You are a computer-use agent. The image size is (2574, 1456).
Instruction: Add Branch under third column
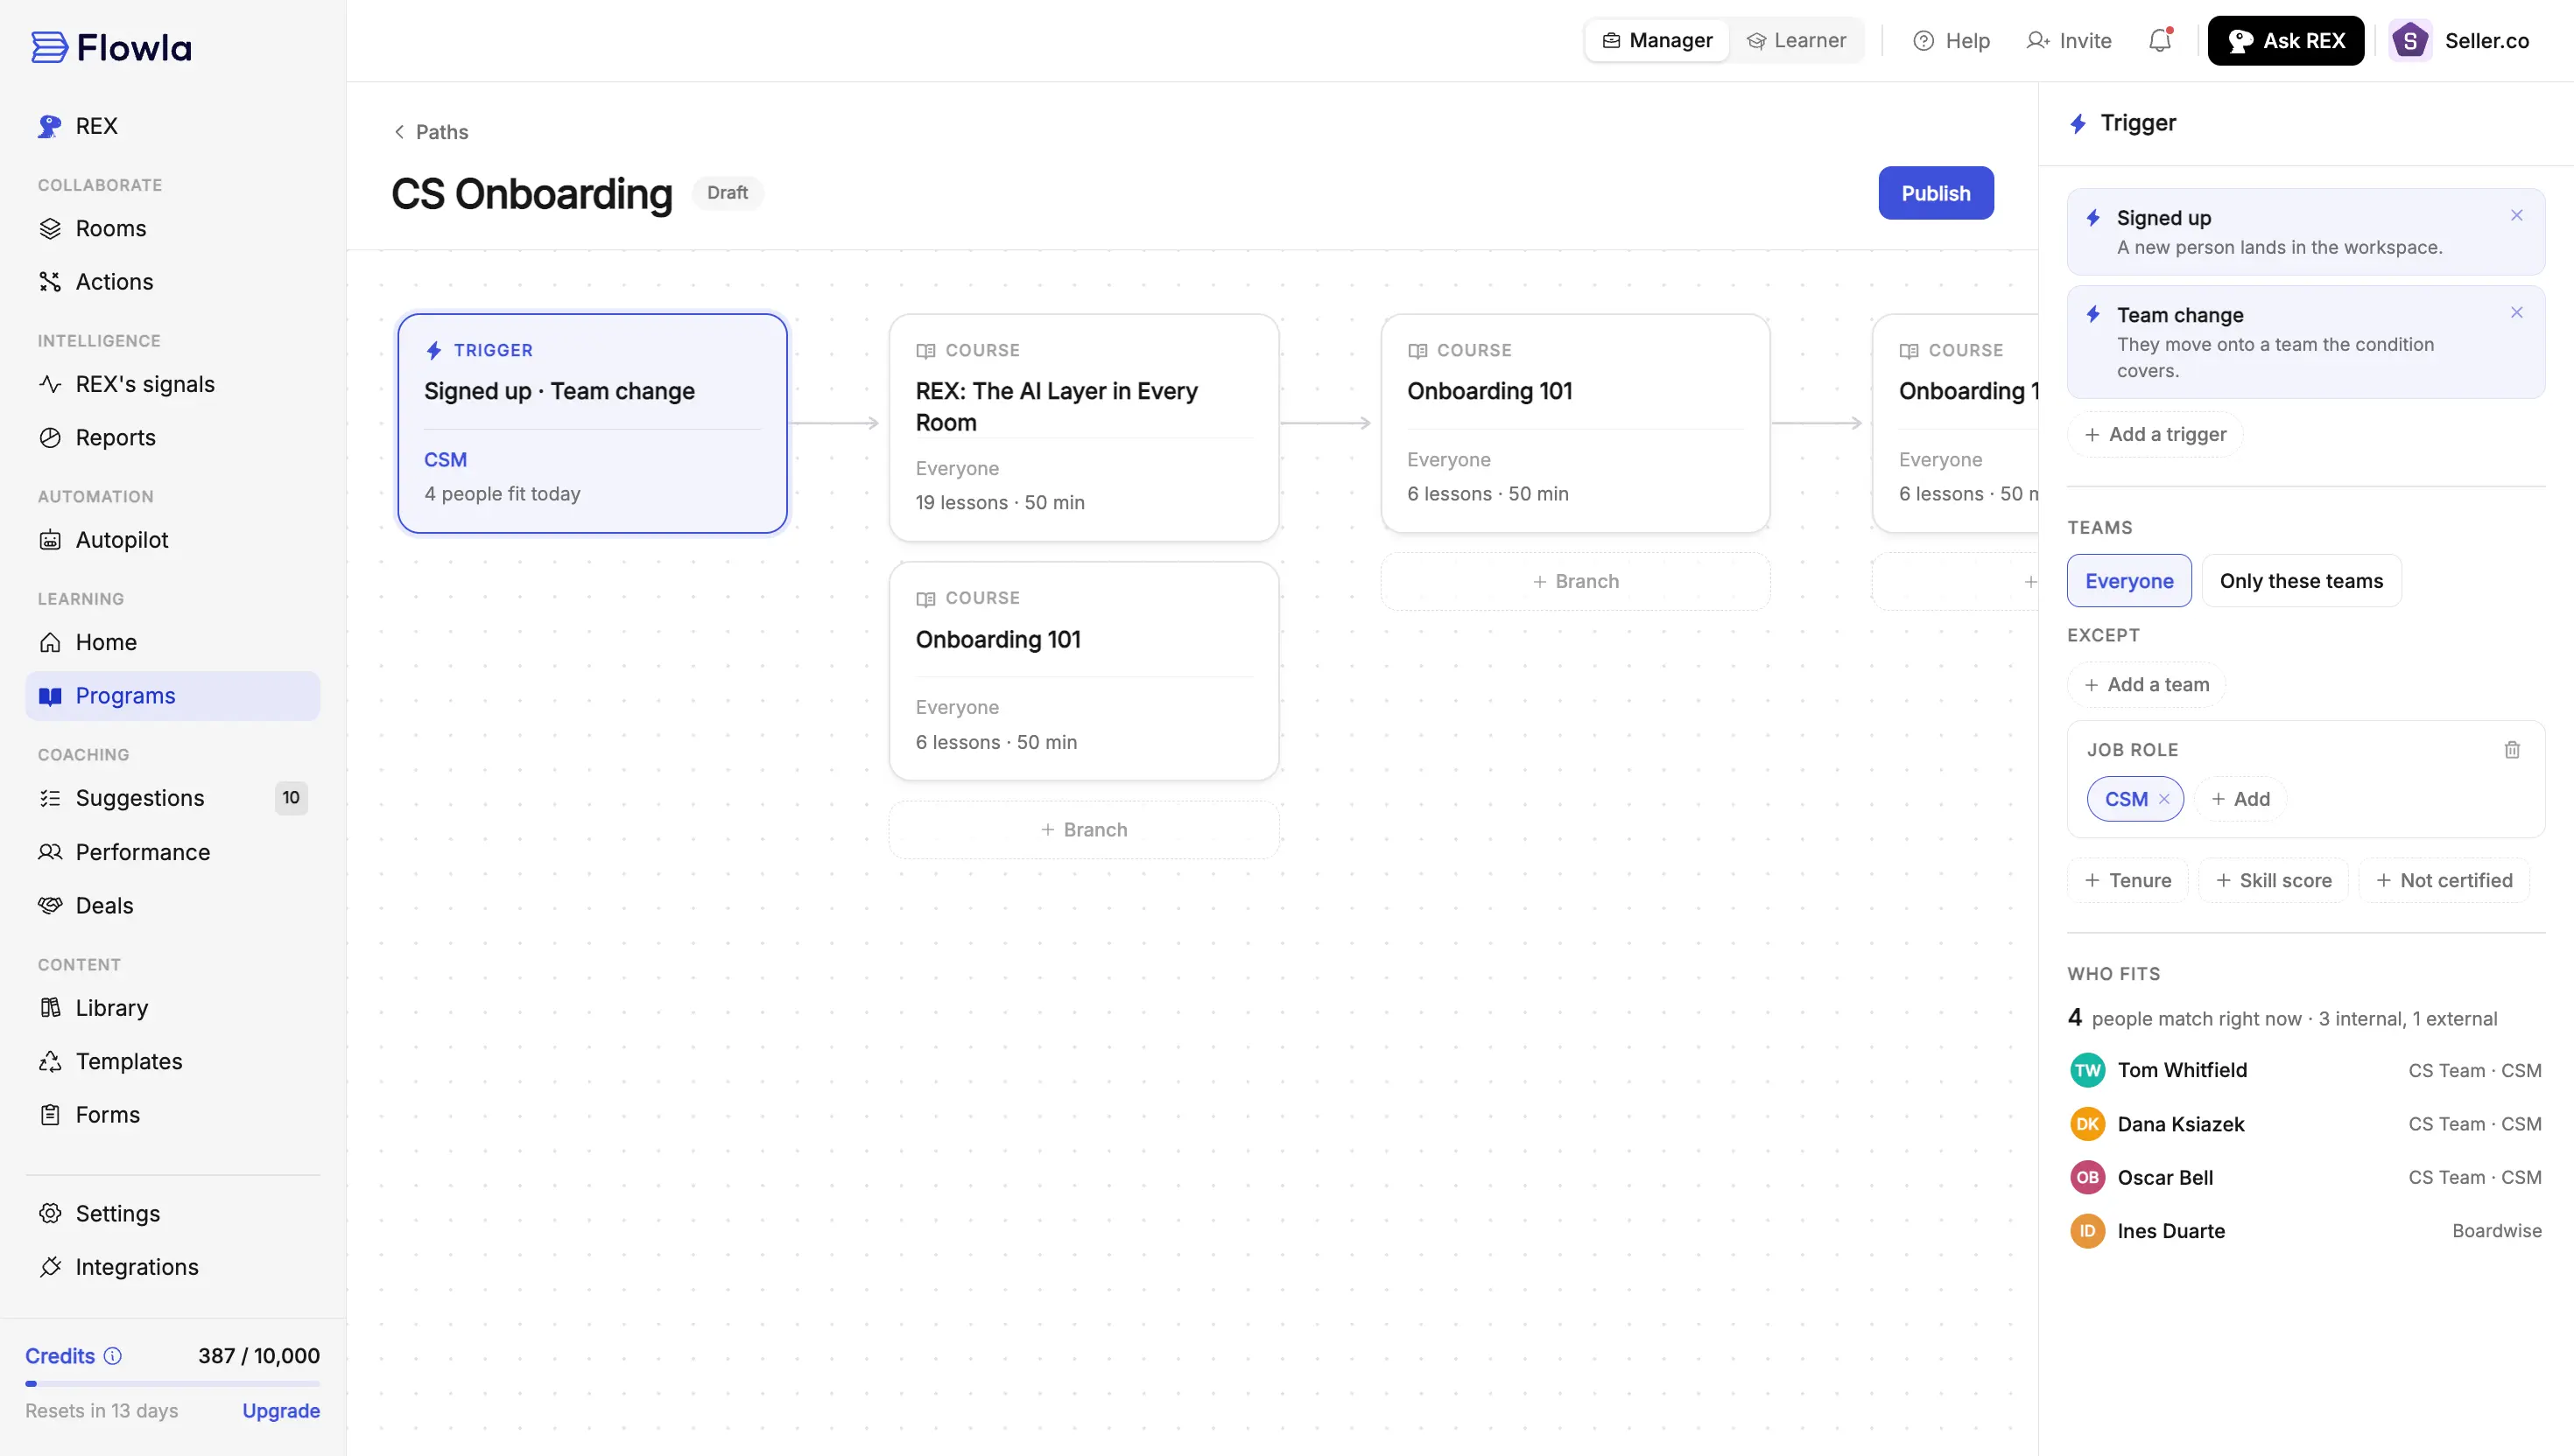(x=1575, y=582)
